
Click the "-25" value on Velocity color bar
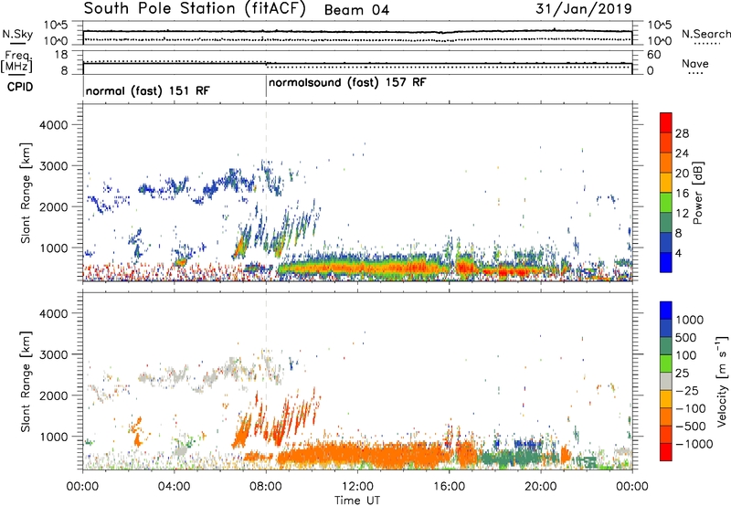pos(687,390)
